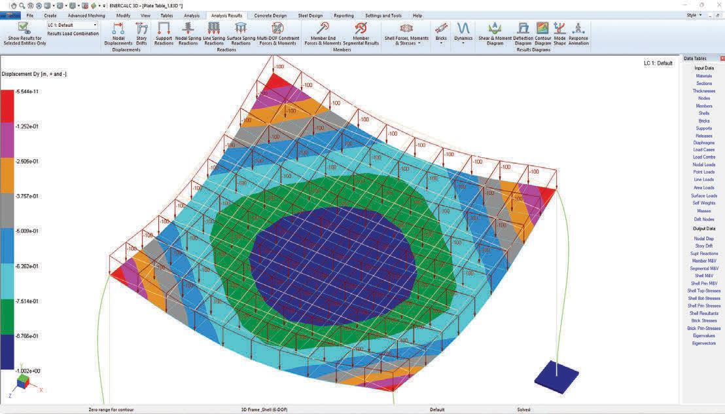Screen dimensions: 725x414
Task: Show Nodal Spring Reactions
Action: [188, 34]
